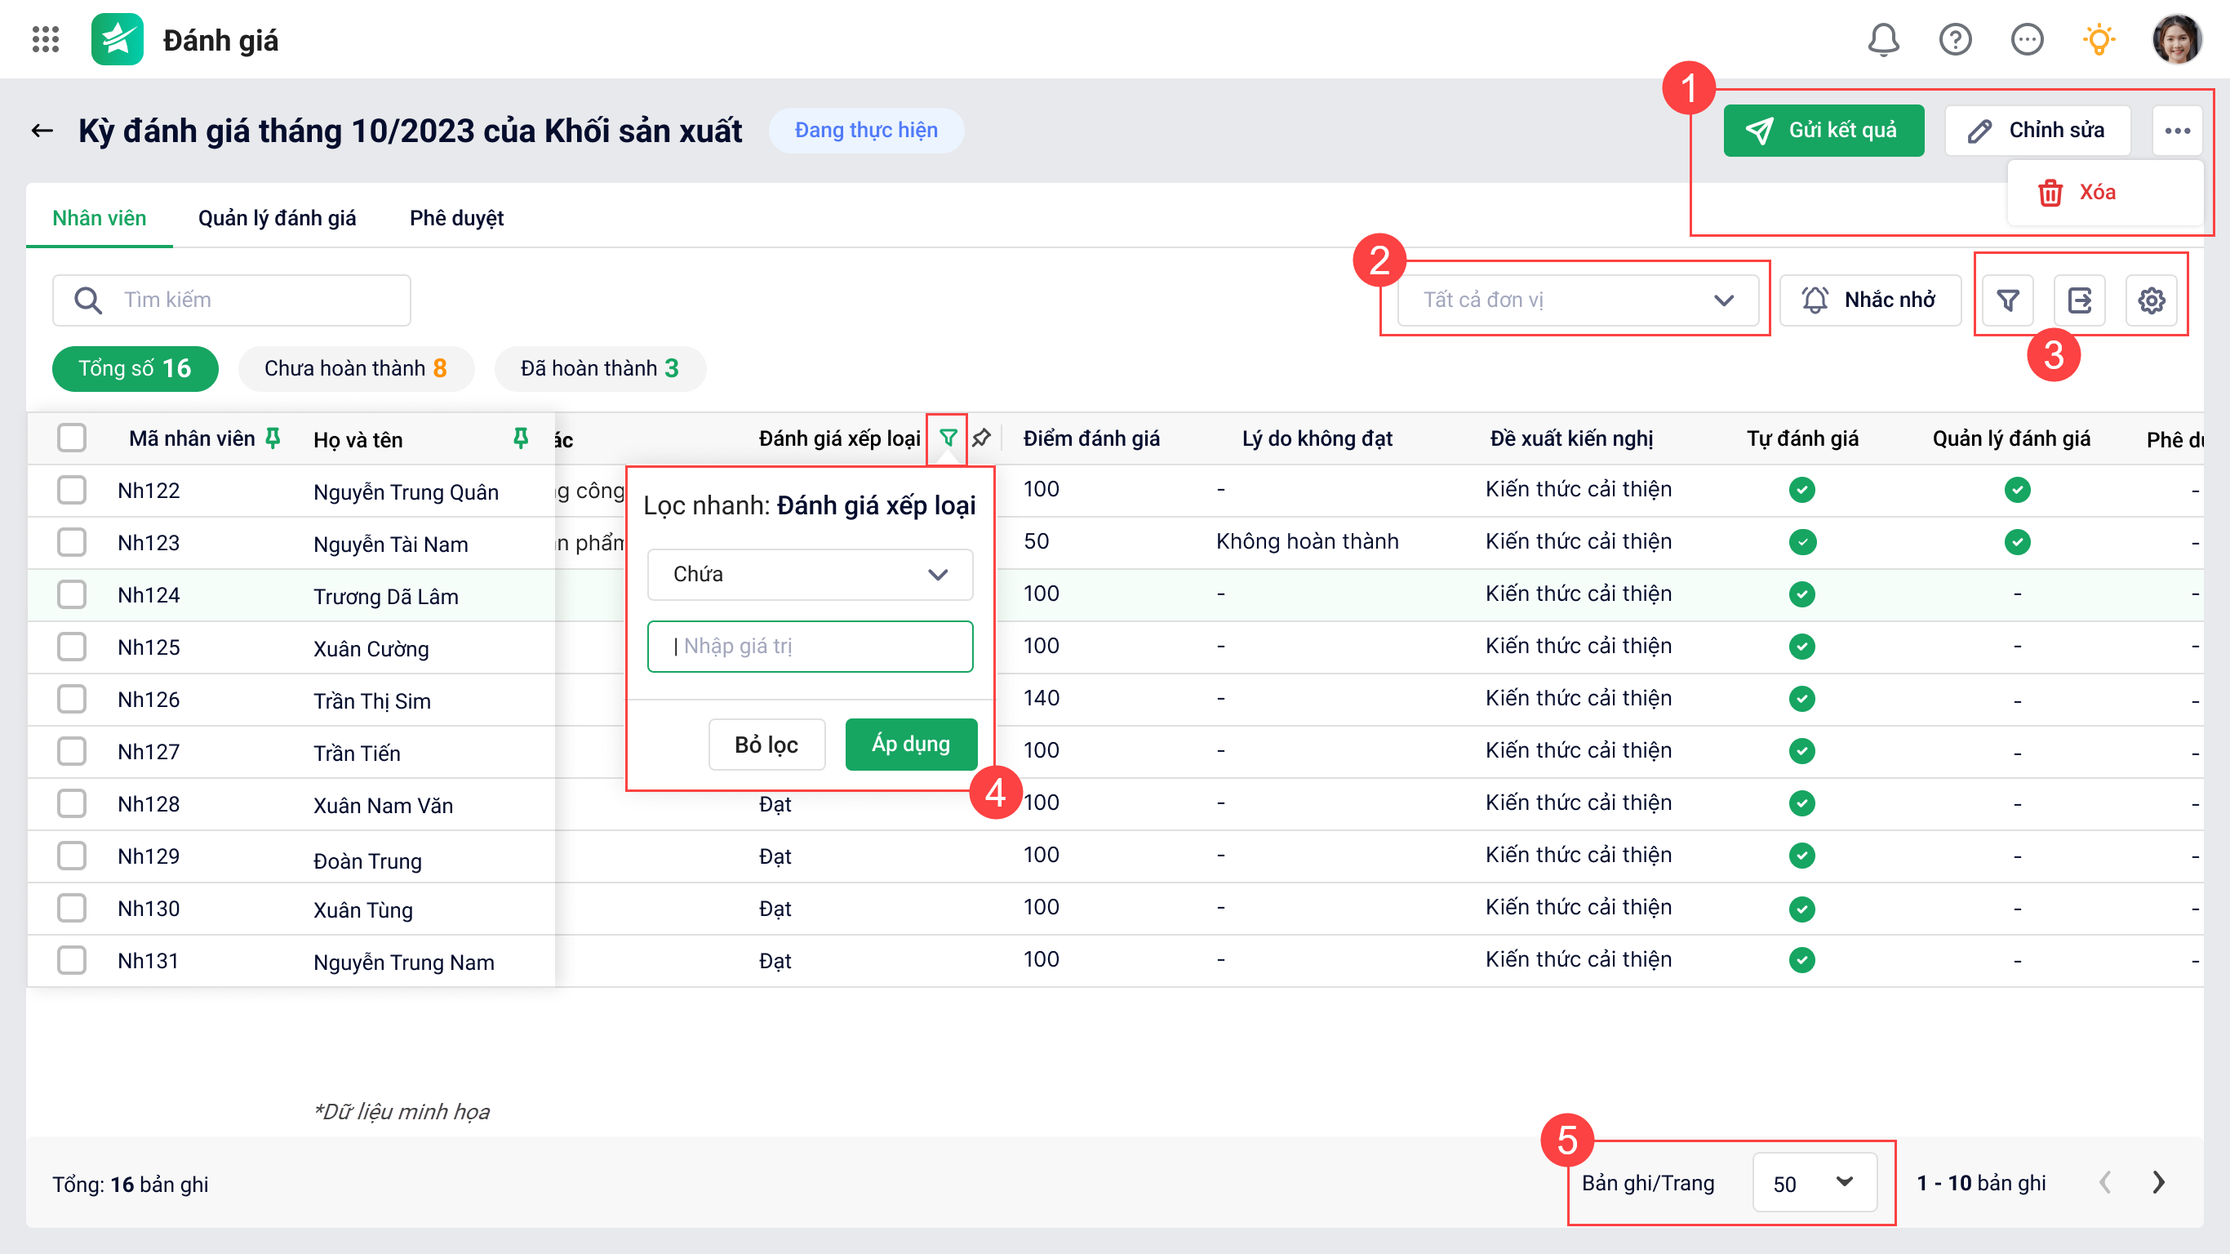Viewport: 2230px width, 1254px height.
Task: Check the row for Nh131
Action: point(72,959)
